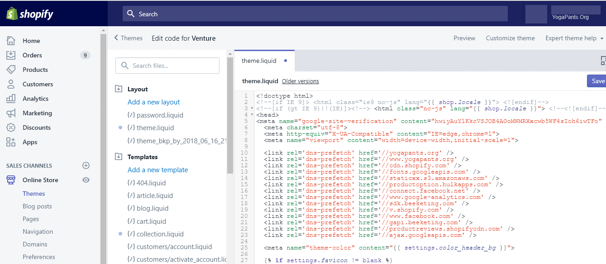Click the Analytics bar chart icon
Screen dimensions: 606x264
click(11, 99)
